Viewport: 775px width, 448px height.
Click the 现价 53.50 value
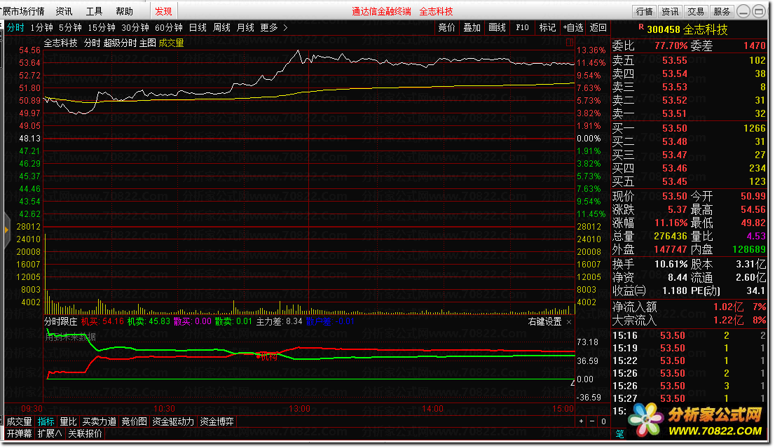pyautogui.click(x=675, y=196)
